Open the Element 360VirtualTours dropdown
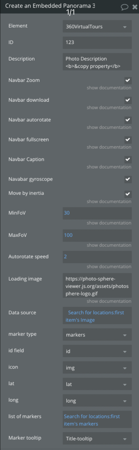 pyautogui.click(x=97, y=27)
